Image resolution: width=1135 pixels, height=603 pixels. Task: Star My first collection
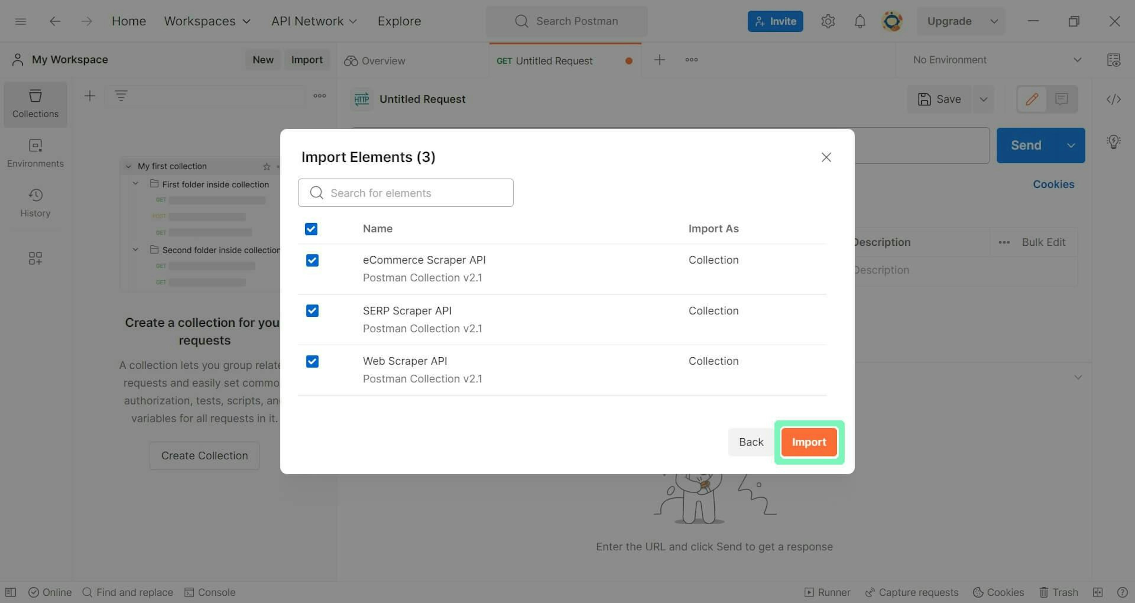[266, 166]
